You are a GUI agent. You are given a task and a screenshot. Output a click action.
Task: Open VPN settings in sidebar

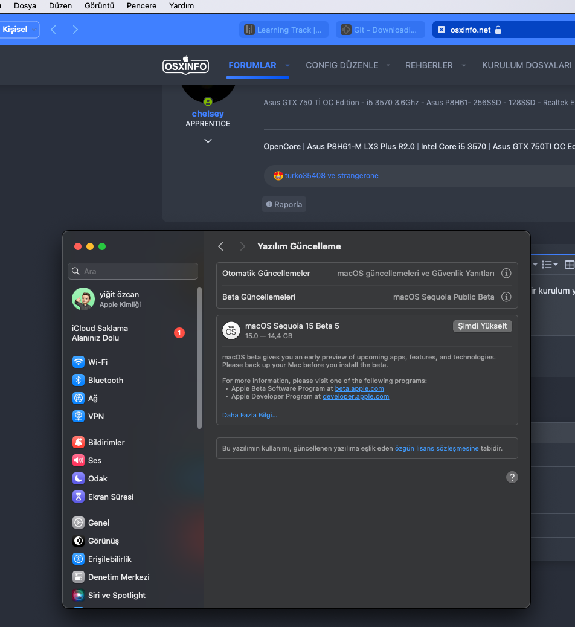click(89, 416)
